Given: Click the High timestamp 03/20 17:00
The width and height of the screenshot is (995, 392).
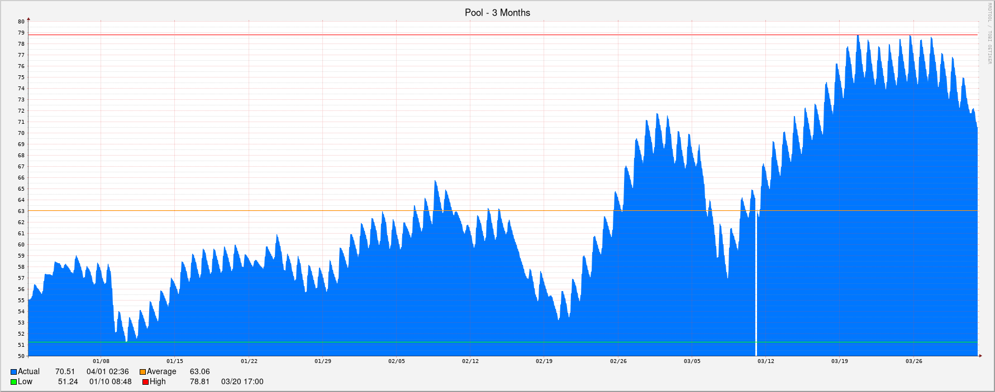Looking at the screenshot, I should (242, 382).
